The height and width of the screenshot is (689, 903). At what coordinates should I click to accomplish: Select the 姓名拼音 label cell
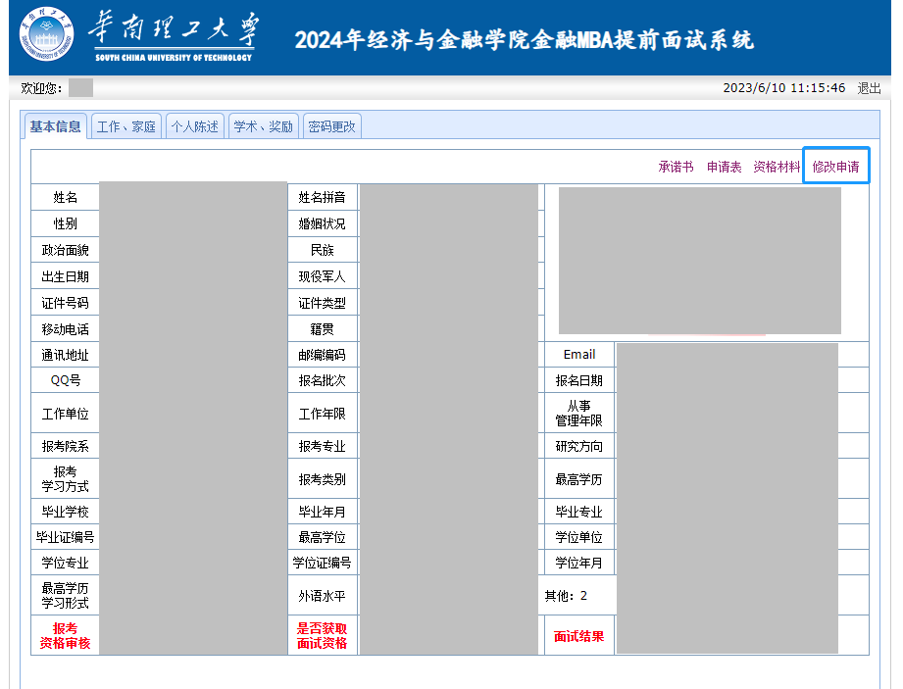[322, 197]
